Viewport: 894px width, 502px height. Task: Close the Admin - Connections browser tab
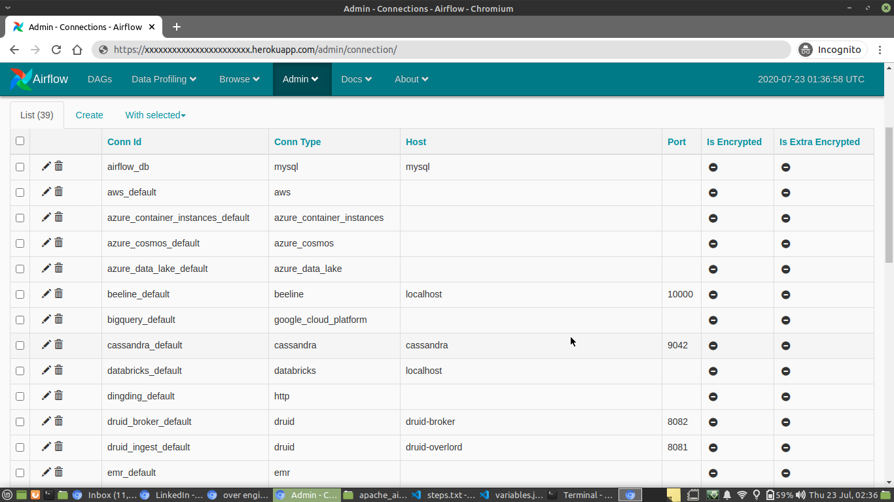[152, 27]
